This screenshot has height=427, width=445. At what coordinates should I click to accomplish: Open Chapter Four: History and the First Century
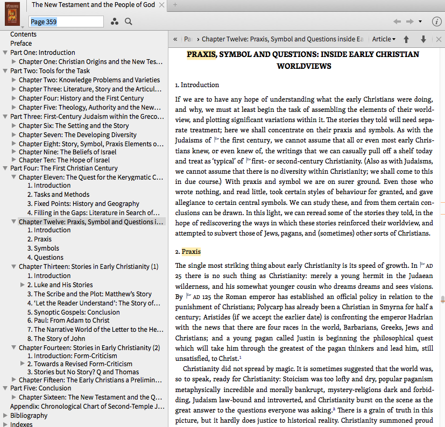81,98
